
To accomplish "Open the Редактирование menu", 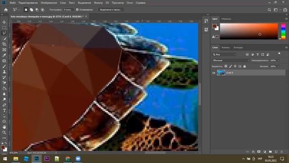I will (28, 3).
